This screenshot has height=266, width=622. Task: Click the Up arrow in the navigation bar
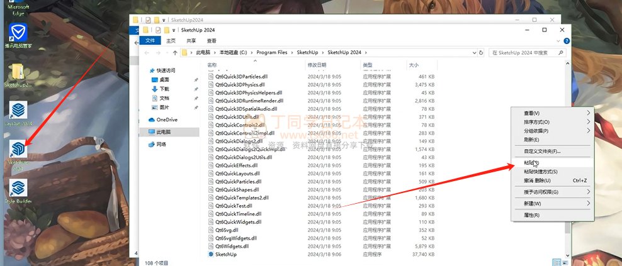pyautogui.click(x=174, y=53)
